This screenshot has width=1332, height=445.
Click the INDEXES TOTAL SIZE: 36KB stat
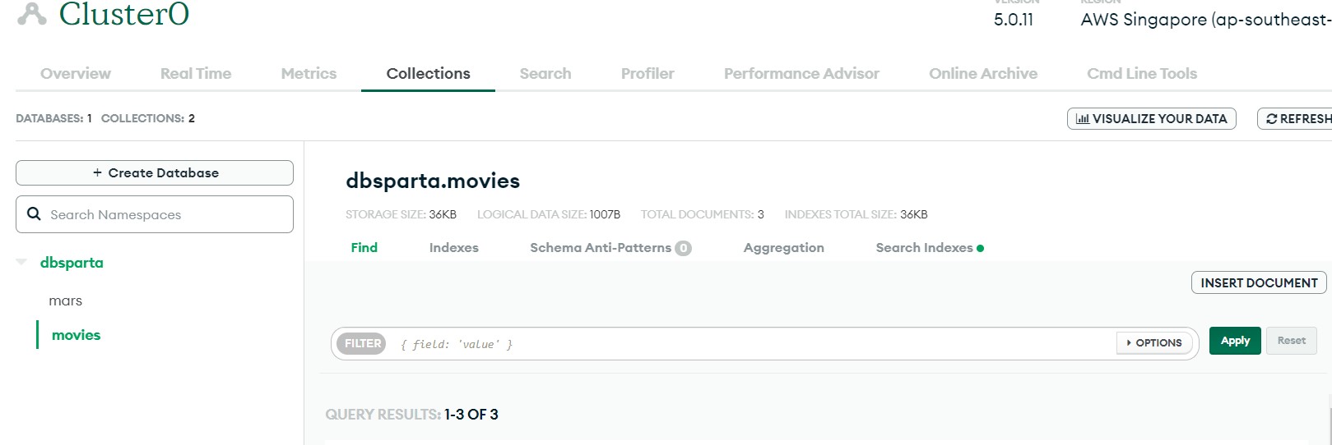pos(856,214)
